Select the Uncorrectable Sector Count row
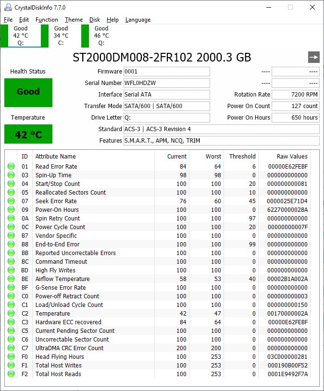Viewport: 324px width, 391px height. 158,340
